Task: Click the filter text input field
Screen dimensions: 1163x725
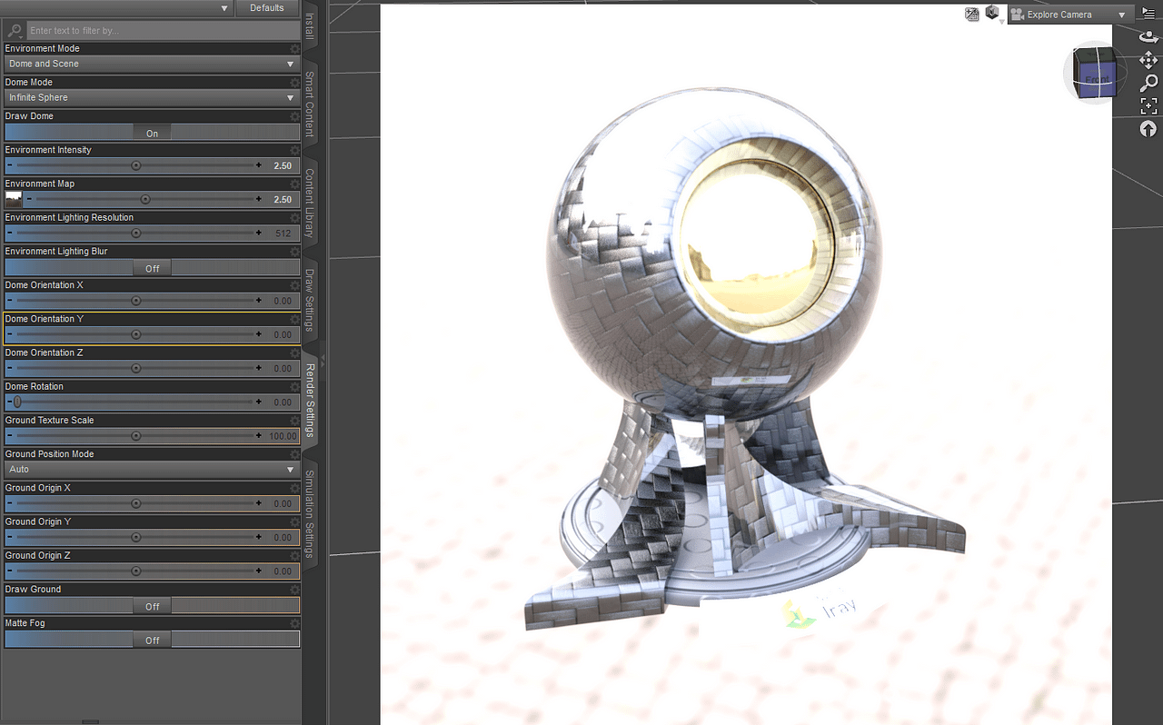Action: pos(164,31)
